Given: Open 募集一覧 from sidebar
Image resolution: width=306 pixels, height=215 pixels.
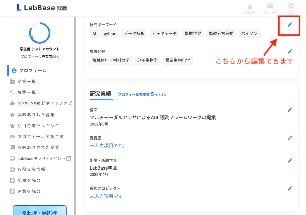Looking at the screenshot, I should click(x=26, y=92).
